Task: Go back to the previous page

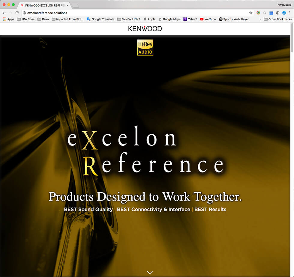Action: pos(4,13)
